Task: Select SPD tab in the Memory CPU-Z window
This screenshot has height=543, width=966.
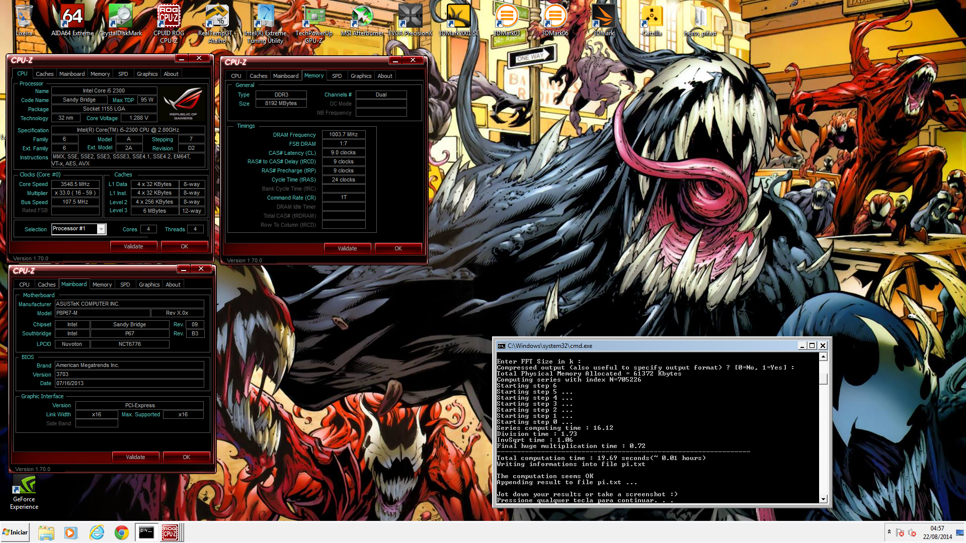Action: [337, 76]
